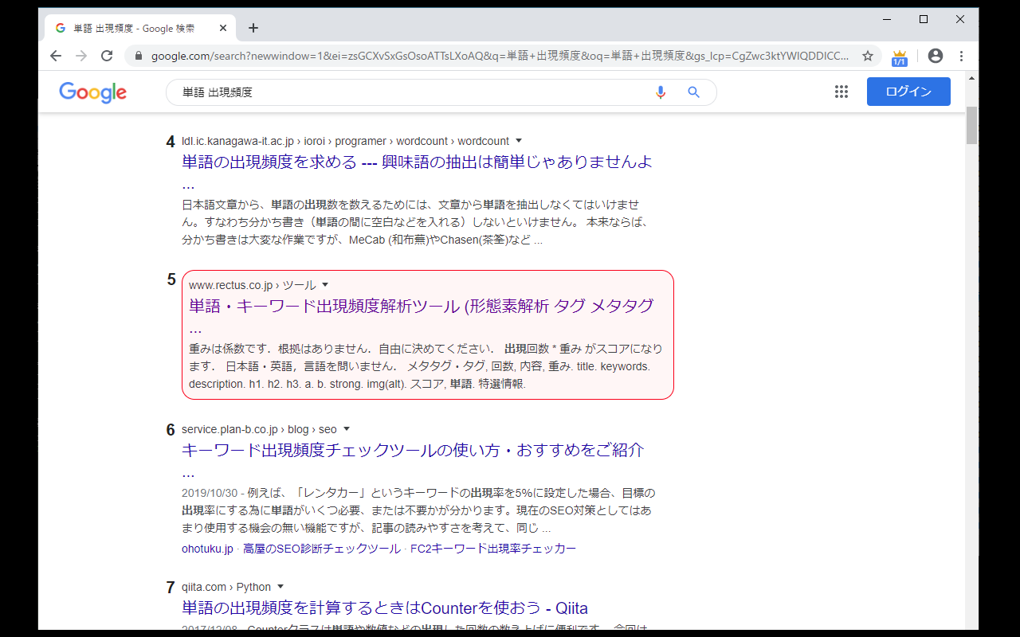This screenshot has height=637, width=1020.
Task: Maximize the Chrome window
Action: pos(924,19)
